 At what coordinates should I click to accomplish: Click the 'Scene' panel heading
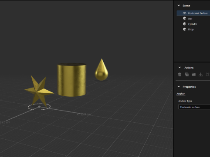pyautogui.click(x=186, y=6)
